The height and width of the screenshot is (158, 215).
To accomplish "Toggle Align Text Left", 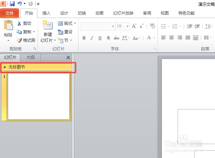I will click(x=164, y=38).
